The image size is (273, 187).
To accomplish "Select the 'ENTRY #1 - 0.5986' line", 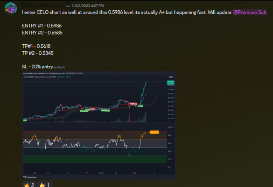I will pyautogui.click(x=42, y=26).
